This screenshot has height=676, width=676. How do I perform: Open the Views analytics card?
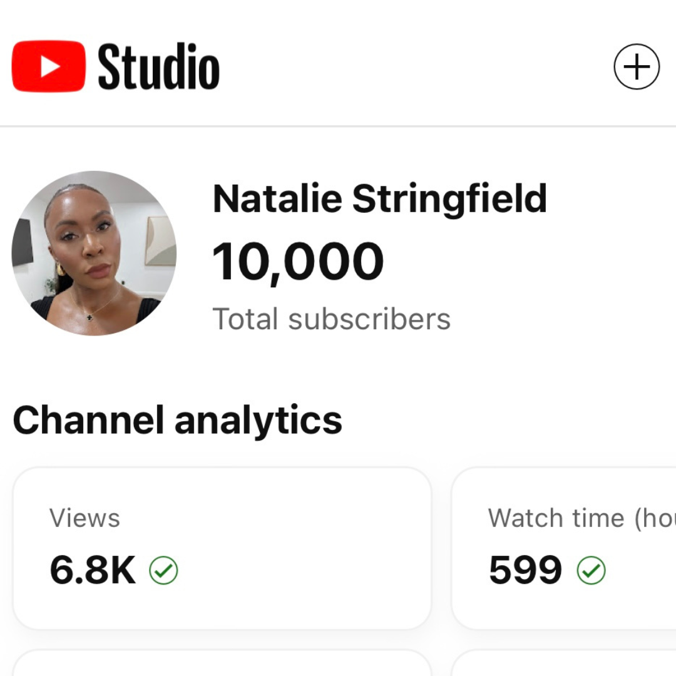click(x=222, y=548)
